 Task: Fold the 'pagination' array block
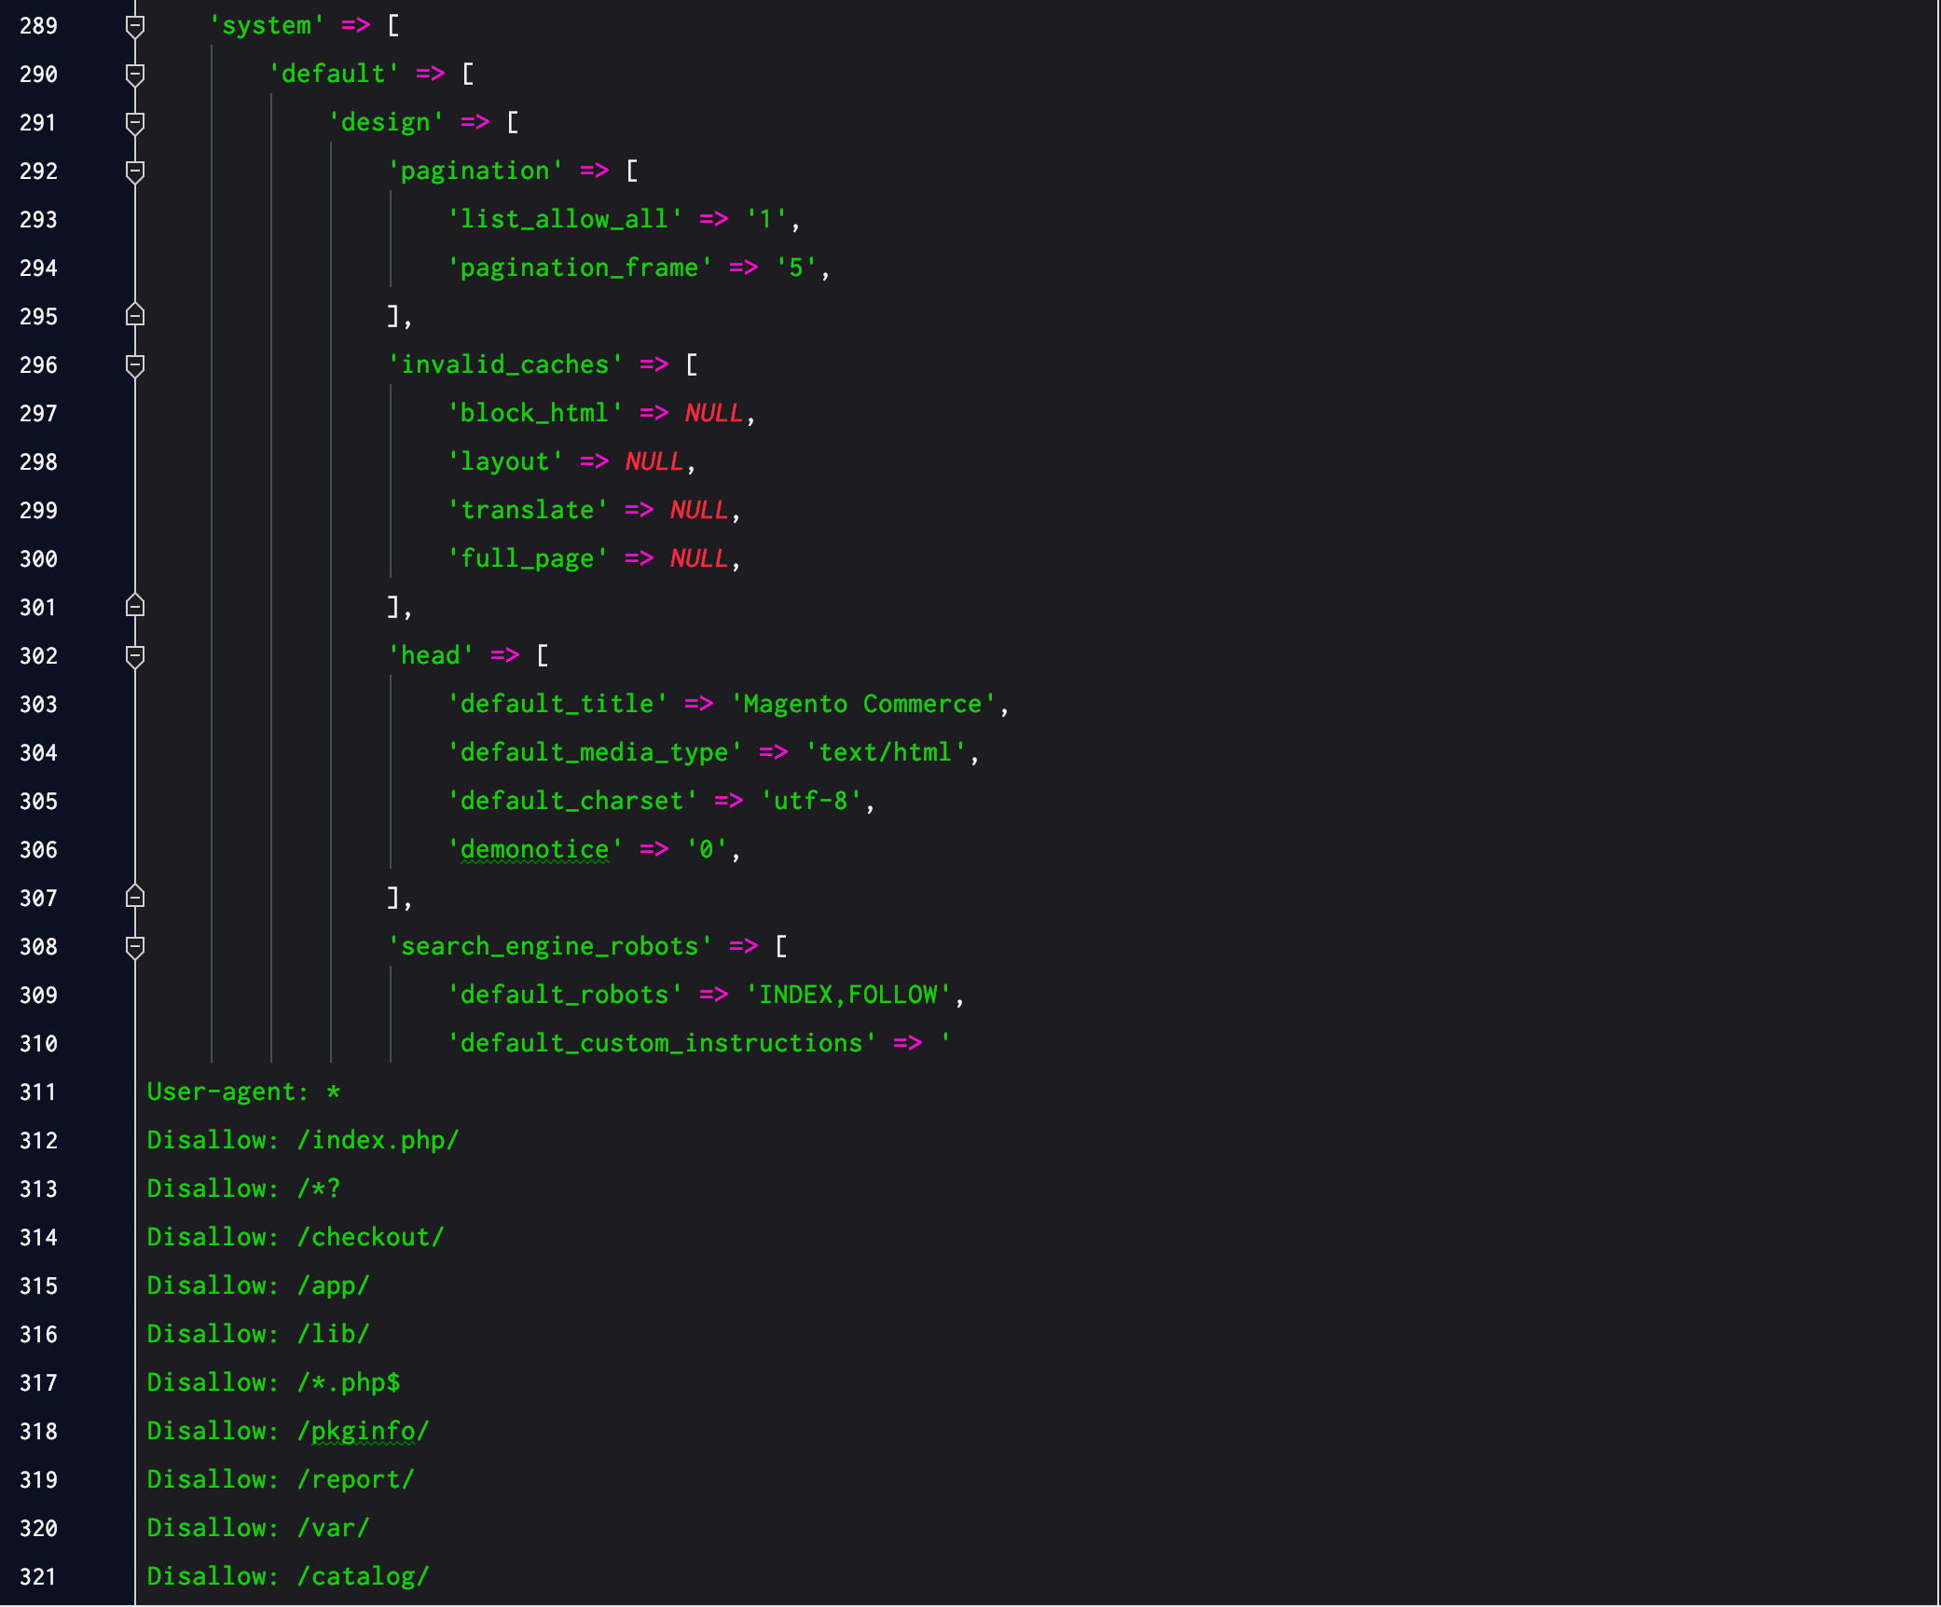pos(135,172)
